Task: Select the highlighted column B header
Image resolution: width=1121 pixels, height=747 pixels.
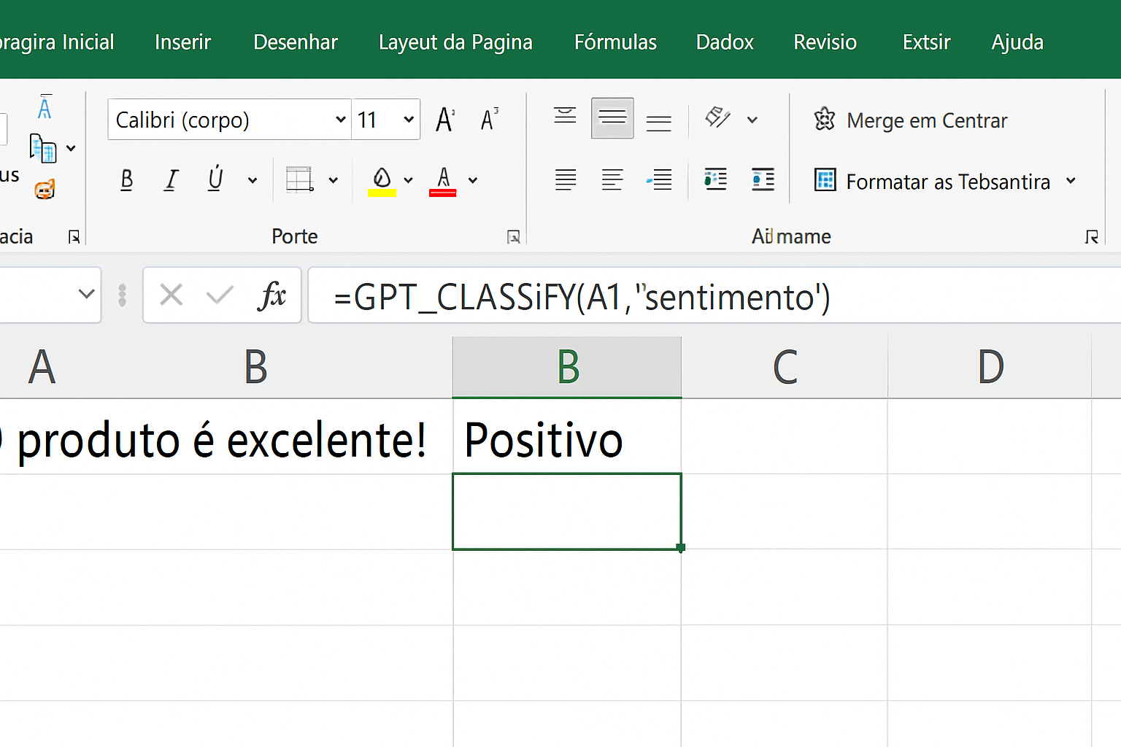Action: point(567,367)
